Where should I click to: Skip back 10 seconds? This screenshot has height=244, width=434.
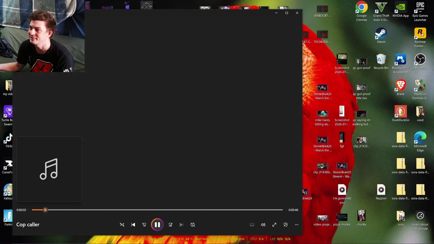(x=144, y=225)
